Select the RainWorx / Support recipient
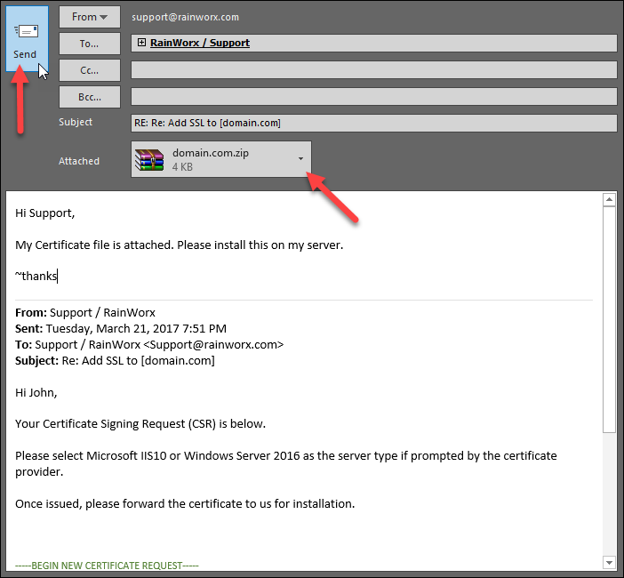 pos(200,43)
